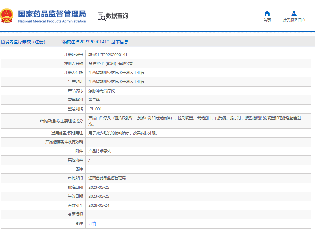Open the 数据查询 search icon

[101, 16]
